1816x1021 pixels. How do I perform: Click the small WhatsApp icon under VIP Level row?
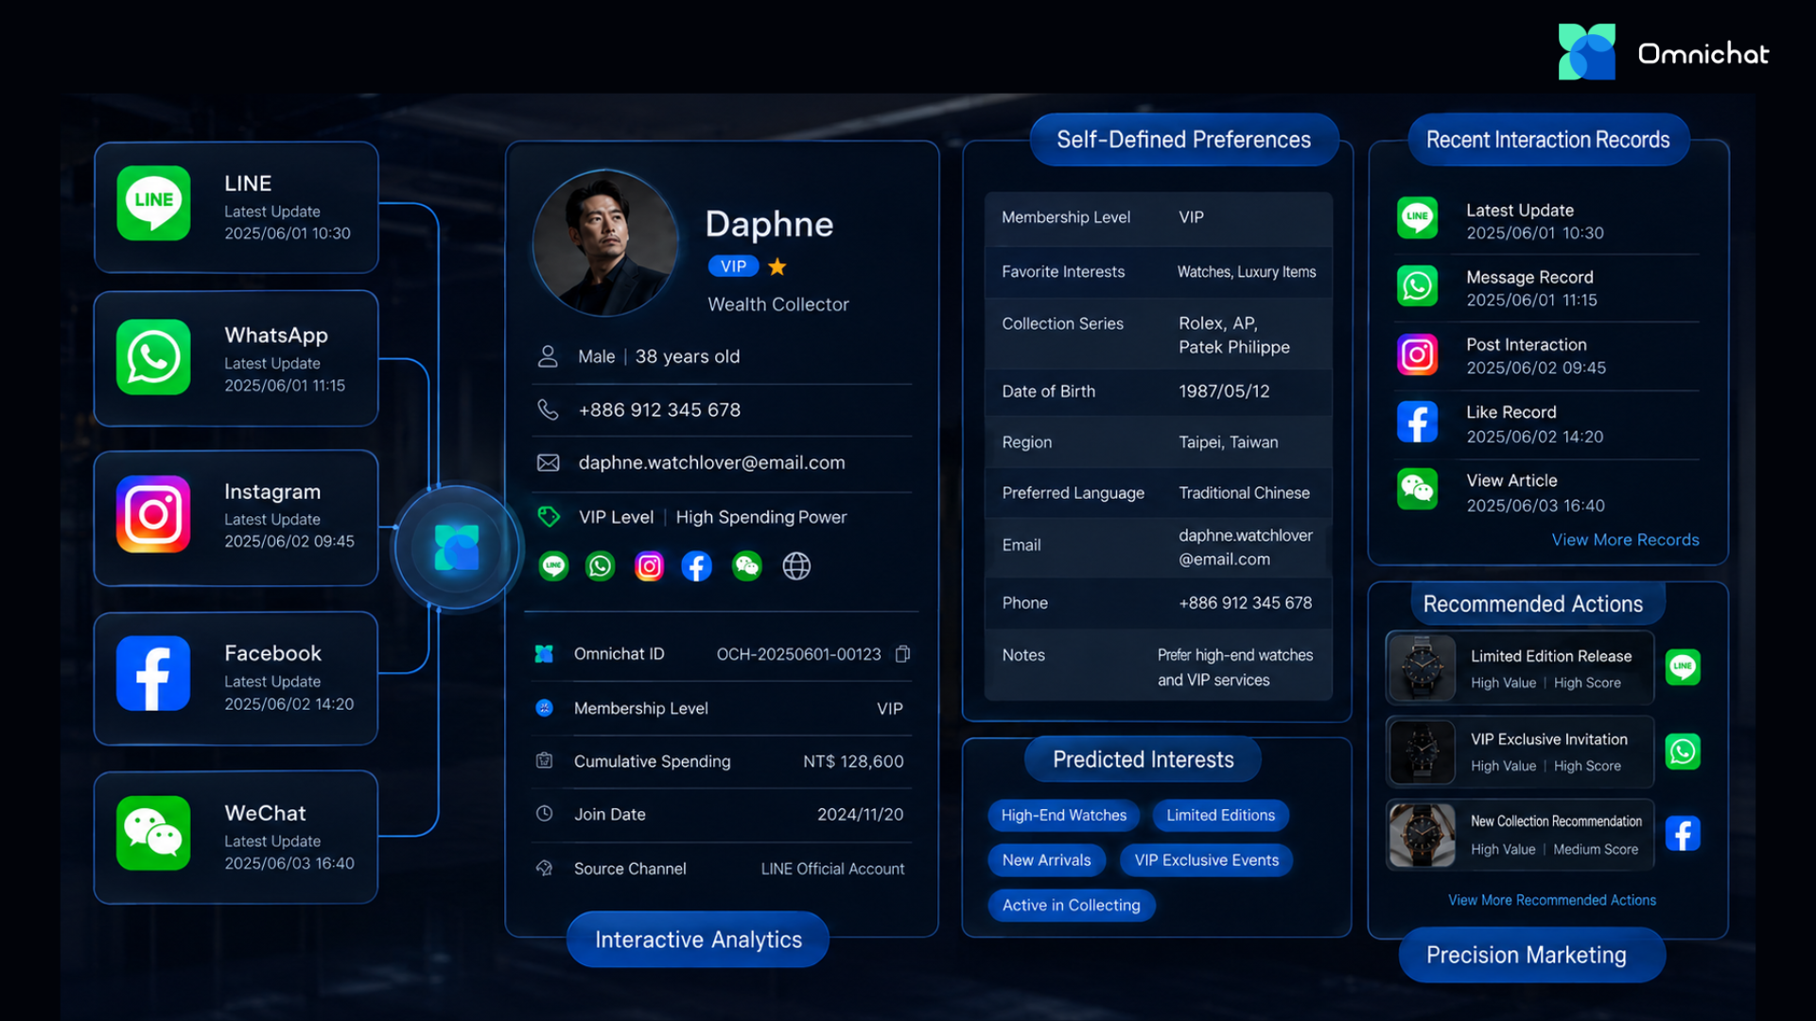pyautogui.click(x=601, y=566)
